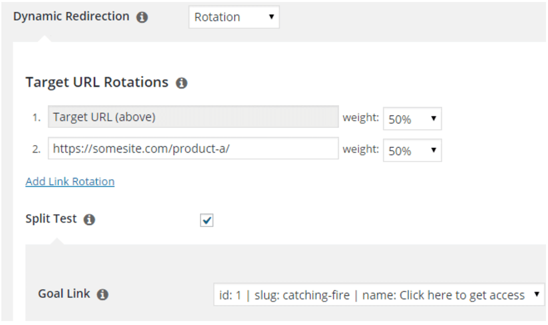Open weight dropdown for the product-a URL

(412, 151)
